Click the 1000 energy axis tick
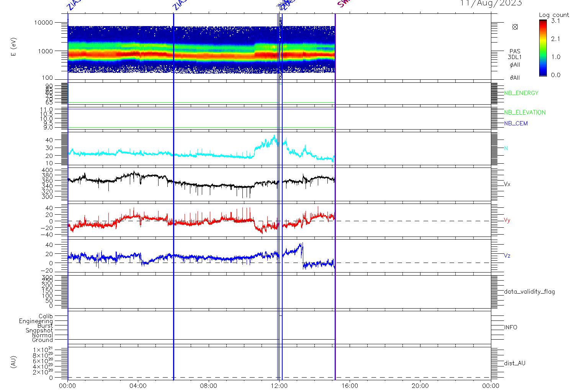 45,51
